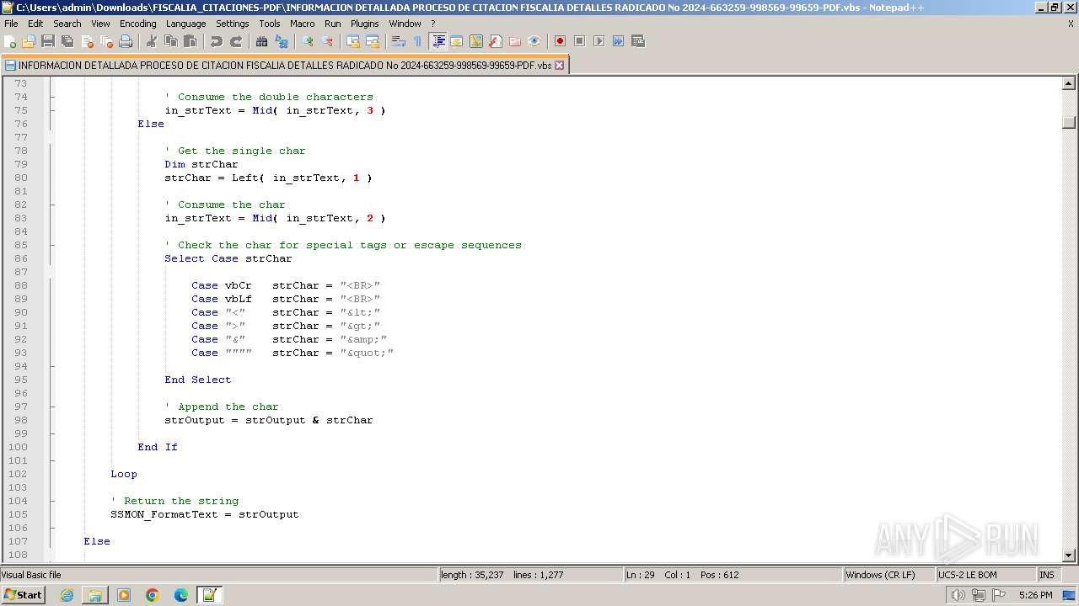
Task: Stop macro recording toolbar button
Action: tap(580, 41)
